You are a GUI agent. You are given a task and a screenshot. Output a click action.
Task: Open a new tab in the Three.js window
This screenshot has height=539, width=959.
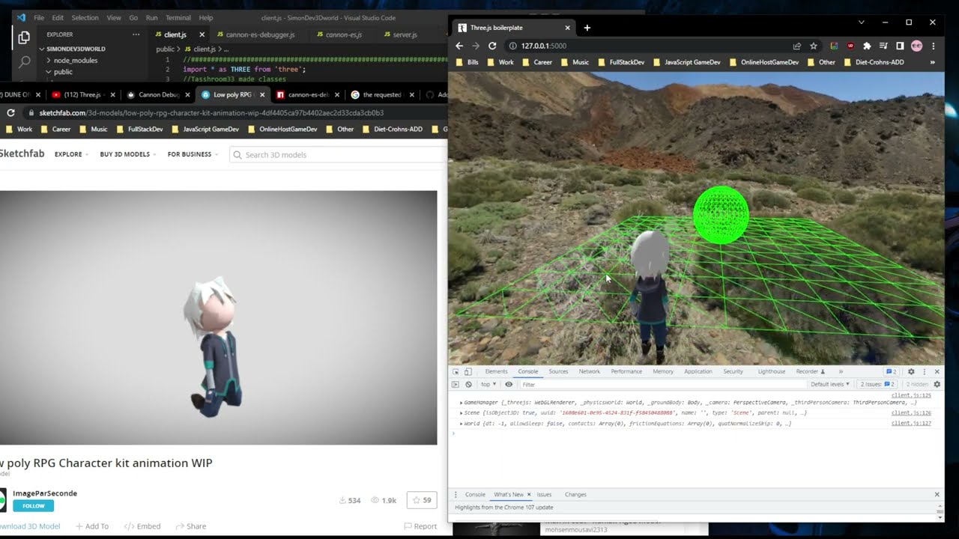(x=587, y=28)
